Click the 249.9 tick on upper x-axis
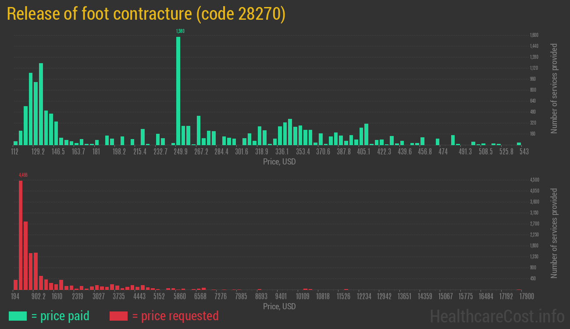 pyautogui.click(x=181, y=152)
